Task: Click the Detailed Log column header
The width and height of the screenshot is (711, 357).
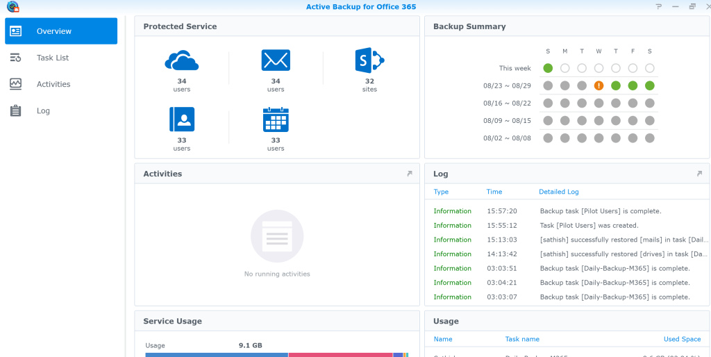Action: click(x=558, y=192)
